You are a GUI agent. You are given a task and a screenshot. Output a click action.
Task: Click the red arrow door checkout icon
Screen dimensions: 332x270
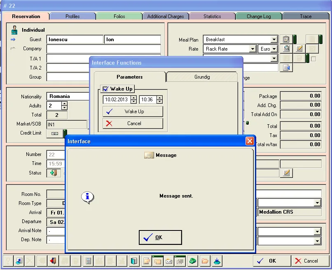(53, 261)
